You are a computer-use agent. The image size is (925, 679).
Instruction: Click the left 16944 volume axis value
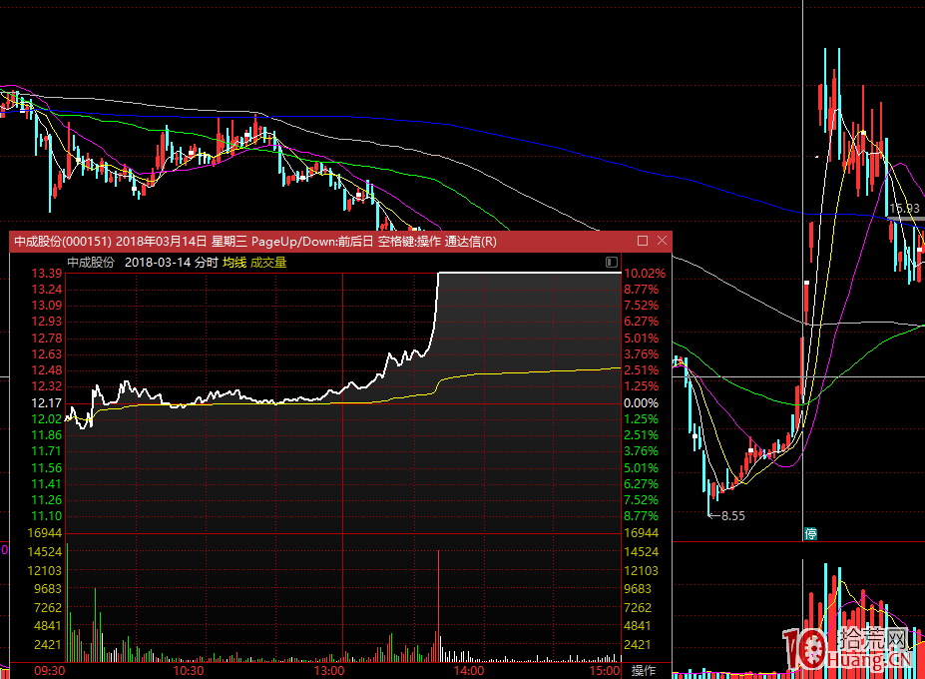coord(45,532)
